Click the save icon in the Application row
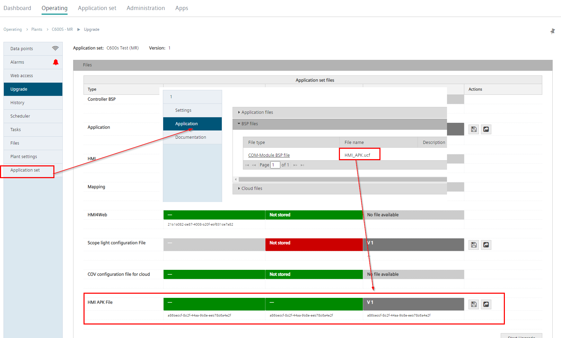561x338 pixels. 474,129
